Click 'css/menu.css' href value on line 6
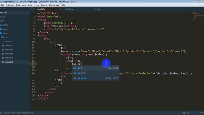Viewport: 204px width, 115px height. coord(93,29)
